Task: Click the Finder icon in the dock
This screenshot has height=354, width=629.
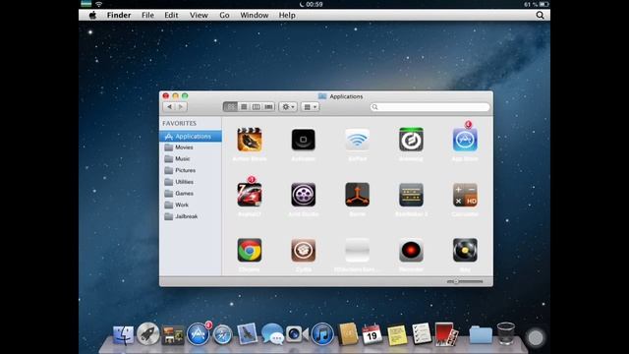Action: coord(123,334)
